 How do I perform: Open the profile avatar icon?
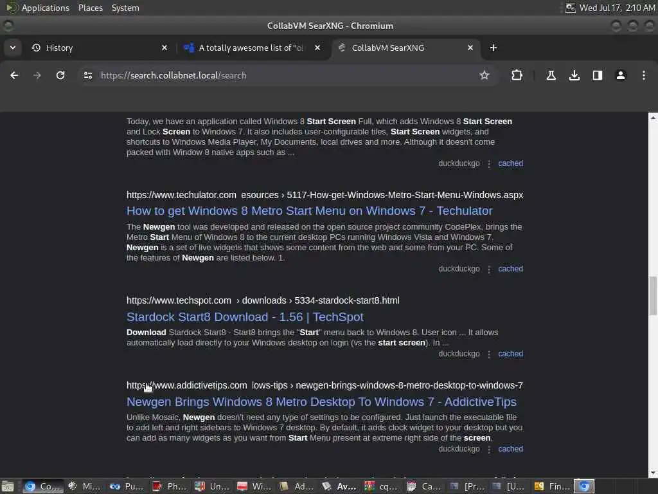tap(621, 75)
